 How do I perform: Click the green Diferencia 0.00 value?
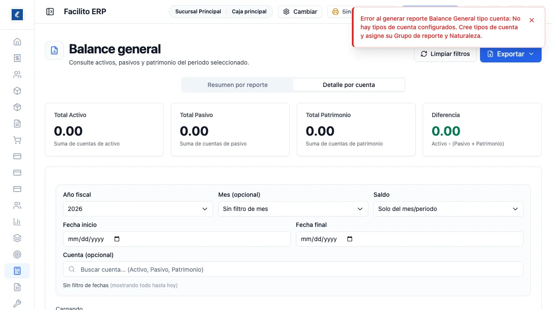[x=446, y=131]
